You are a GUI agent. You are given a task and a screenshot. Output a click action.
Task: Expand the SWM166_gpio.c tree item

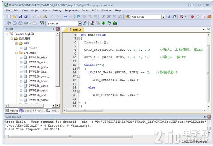[x=21, y=67]
